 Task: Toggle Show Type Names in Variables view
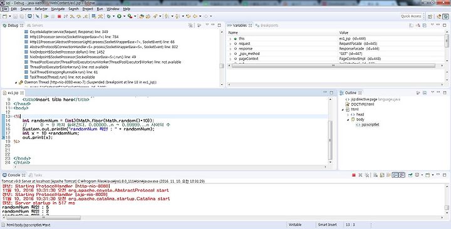[411, 26]
